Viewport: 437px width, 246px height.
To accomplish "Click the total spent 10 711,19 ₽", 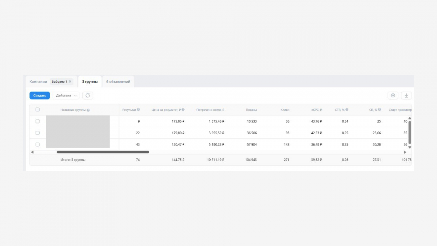I will [x=215, y=160].
